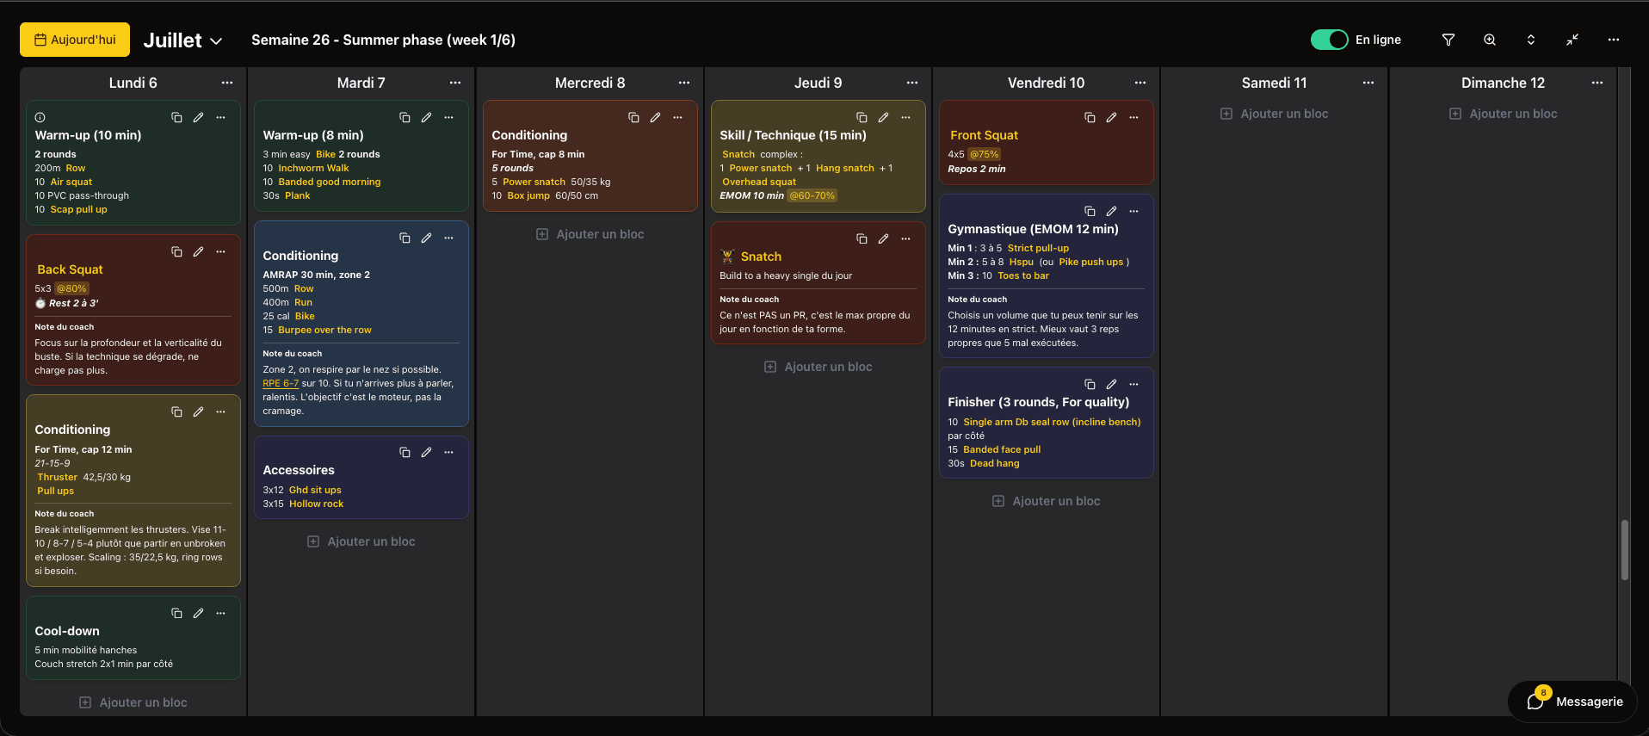Open the Jeudi 9 day options menu

pos(912,83)
